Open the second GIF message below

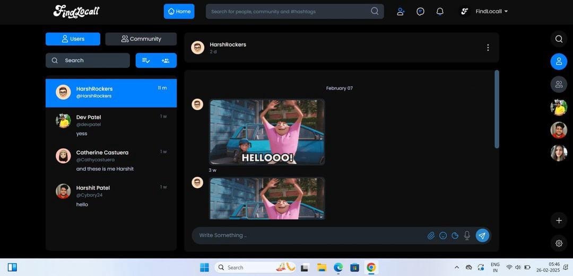[x=267, y=198]
